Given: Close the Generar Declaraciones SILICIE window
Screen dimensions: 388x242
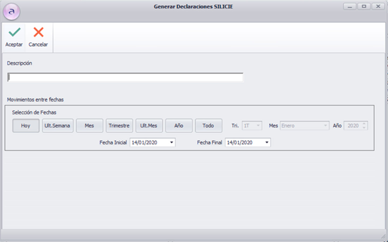Looking at the screenshot, I should [378, 6].
